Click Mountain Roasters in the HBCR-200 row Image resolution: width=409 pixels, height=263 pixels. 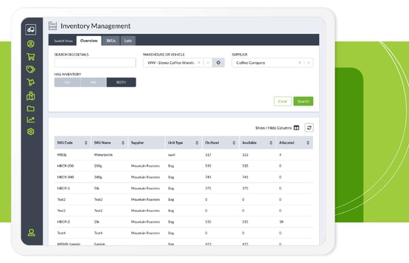click(145, 166)
